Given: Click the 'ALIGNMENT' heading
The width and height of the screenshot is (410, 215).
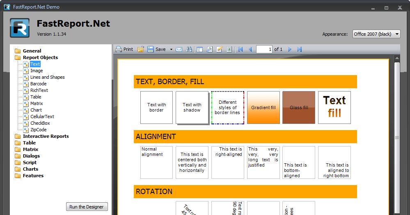Looking at the screenshot, I should click(x=245, y=137).
